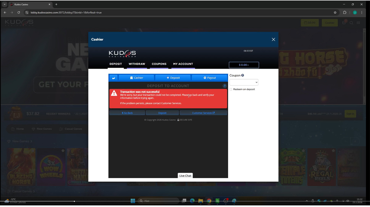Click the blue Cashier toolbar button
This screenshot has height=207, width=370.
(x=136, y=78)
